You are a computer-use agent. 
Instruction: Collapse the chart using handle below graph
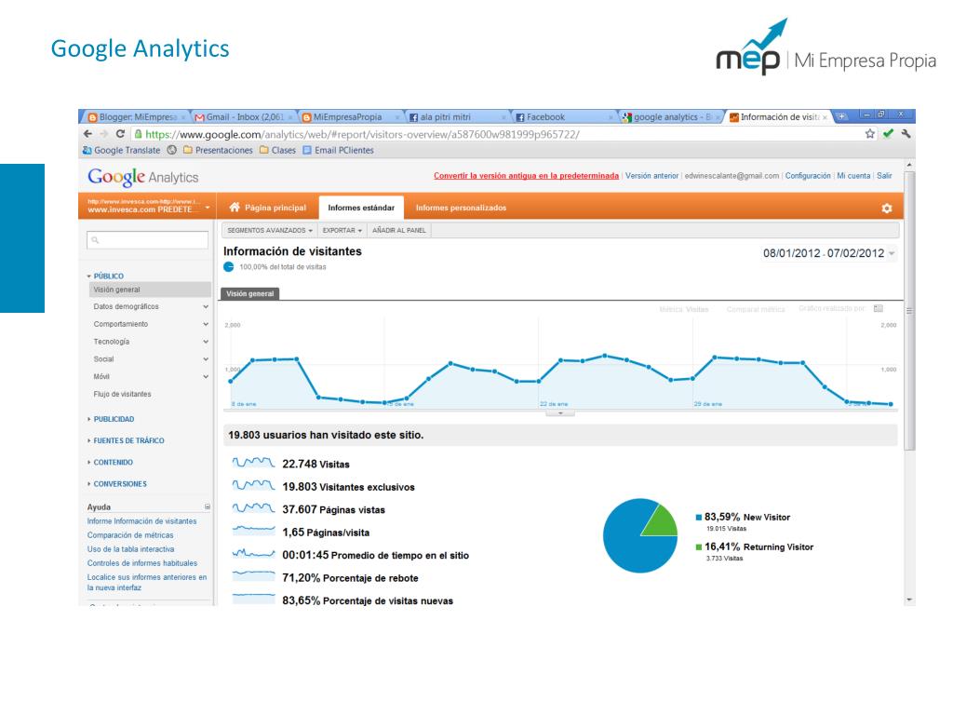[559, 413]
